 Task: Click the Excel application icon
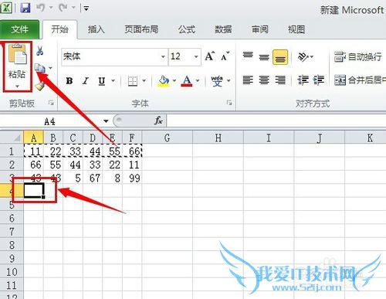5,8
